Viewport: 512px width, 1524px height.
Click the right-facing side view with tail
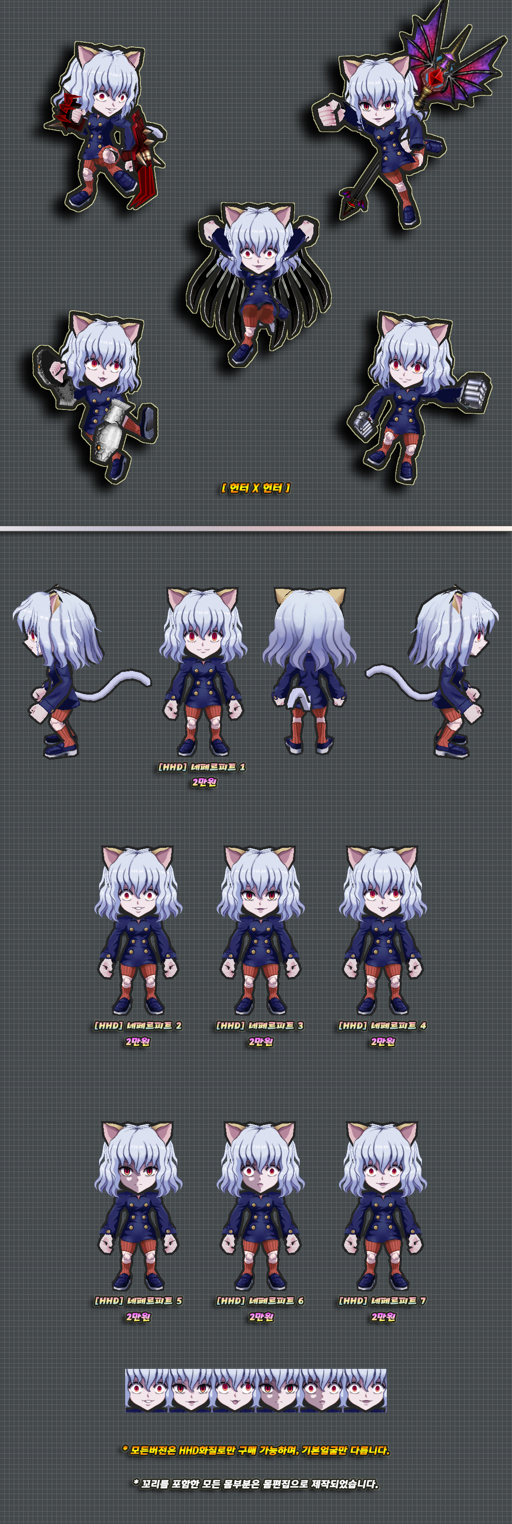433,672
